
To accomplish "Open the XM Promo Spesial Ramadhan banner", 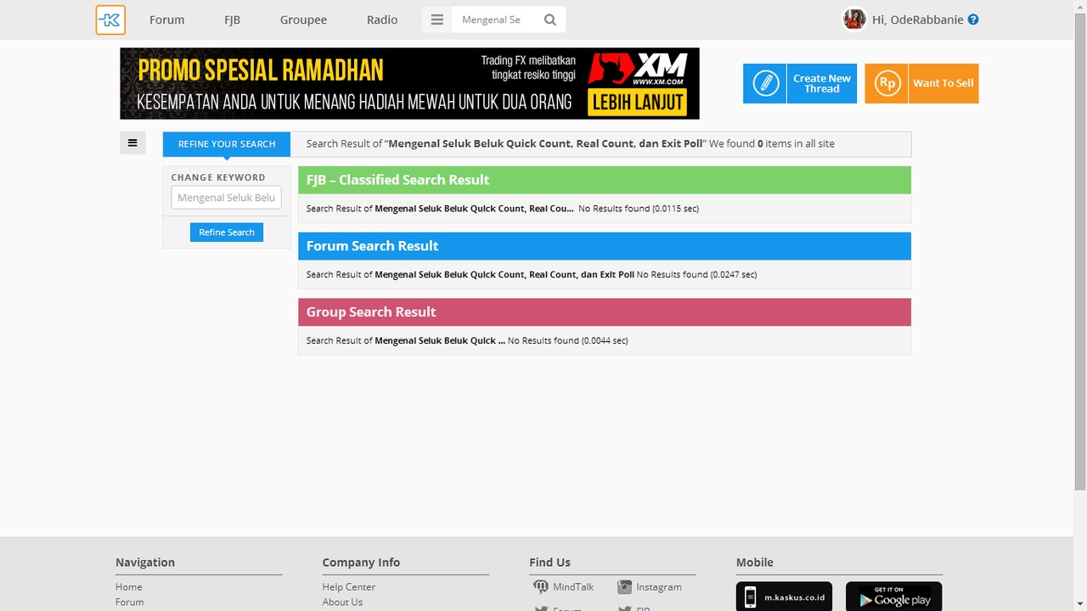I will pyautogui.click(x=409, y=83).
